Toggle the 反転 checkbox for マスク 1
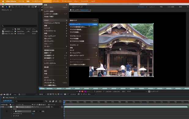The width and height of the screenshot is (189, 119). tap(40, 111)
